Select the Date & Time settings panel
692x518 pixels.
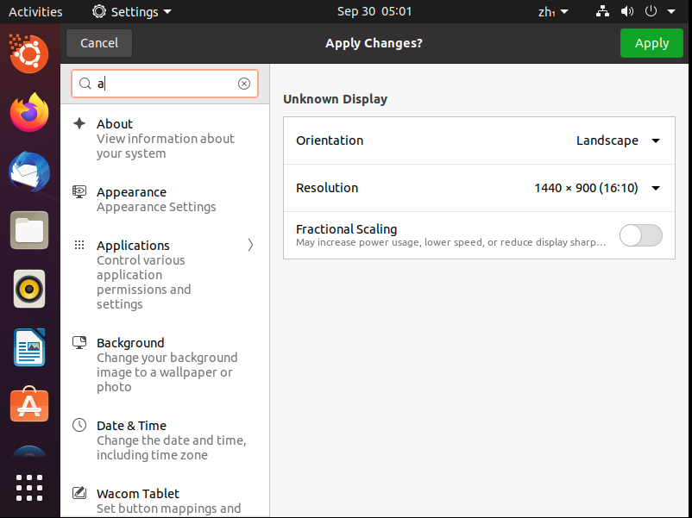(165, 440)
